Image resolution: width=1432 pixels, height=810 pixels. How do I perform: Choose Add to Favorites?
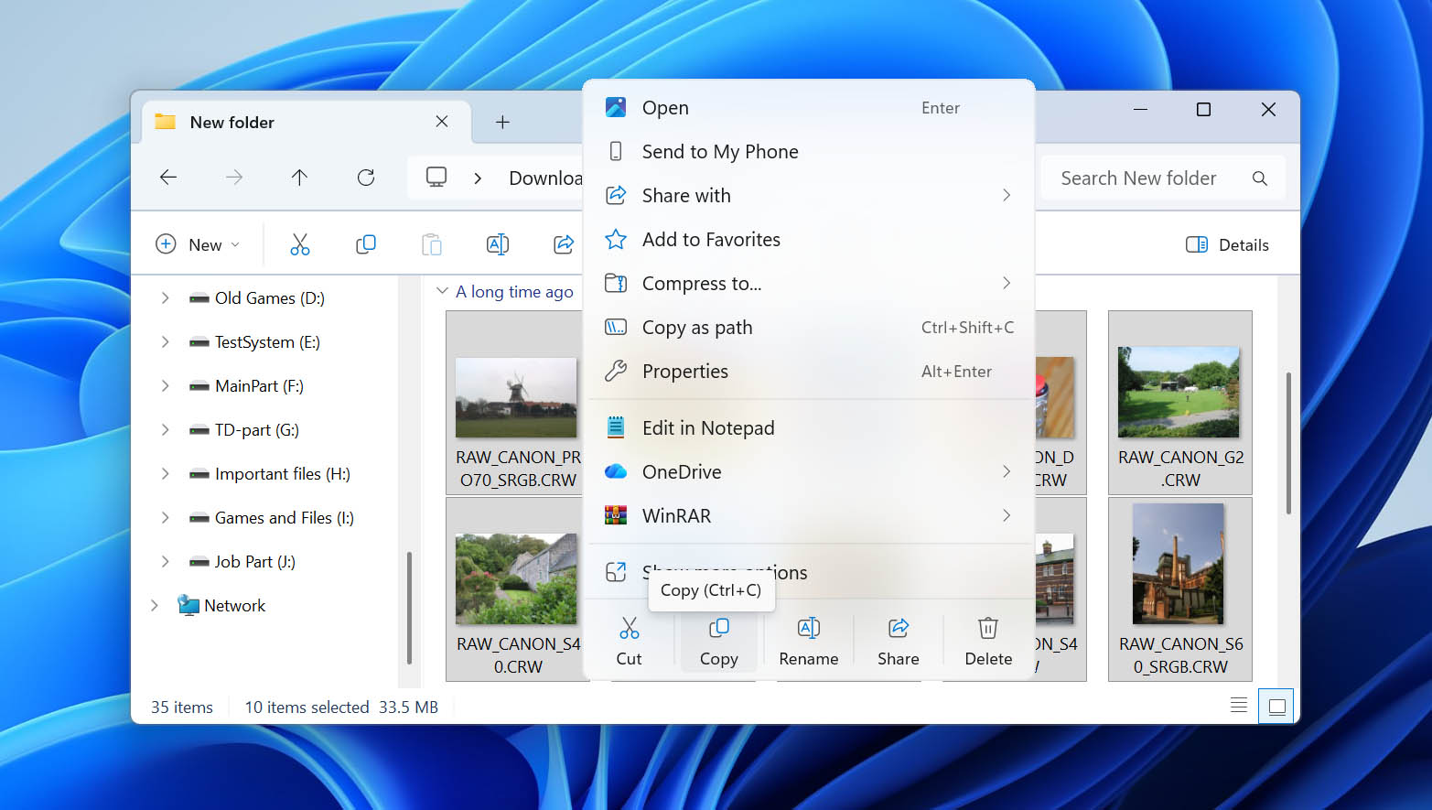coord(809,239)
